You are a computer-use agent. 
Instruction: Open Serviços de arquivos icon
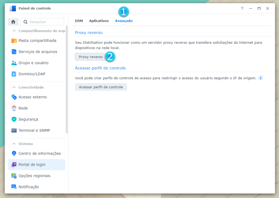[14, 52]
